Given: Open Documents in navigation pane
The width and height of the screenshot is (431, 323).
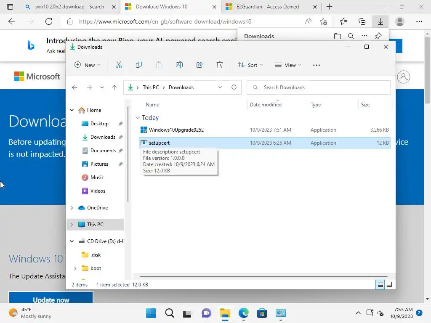Looking at the screenshot, I should click(103, 151).
